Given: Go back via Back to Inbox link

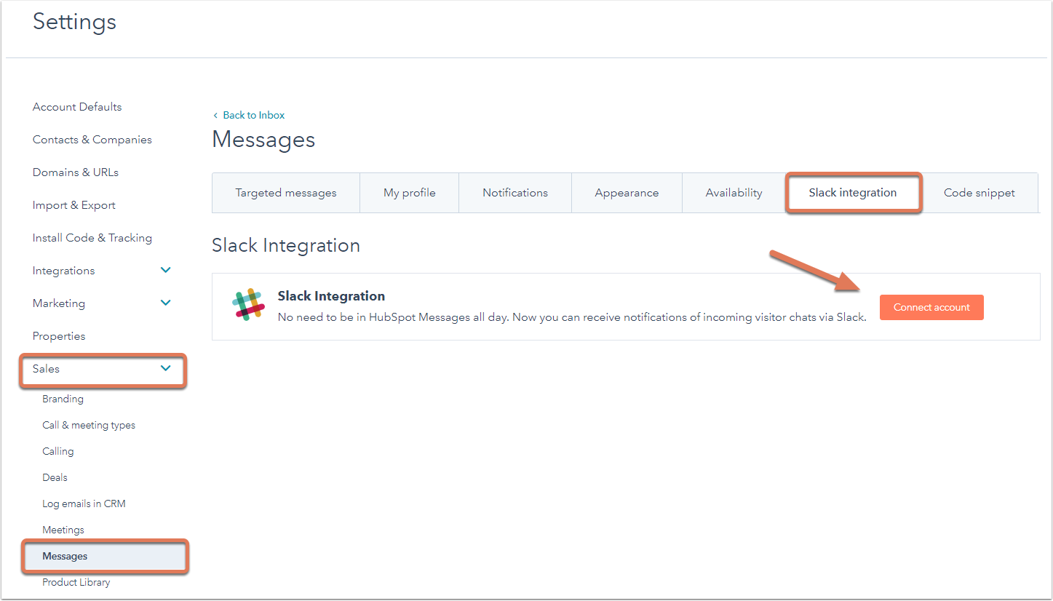Looking at the screenshot, I should (x=254, y=115).
